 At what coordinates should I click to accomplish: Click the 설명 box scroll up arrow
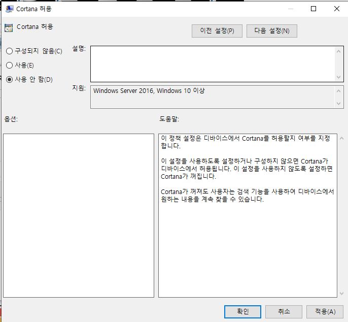point(338,52)
